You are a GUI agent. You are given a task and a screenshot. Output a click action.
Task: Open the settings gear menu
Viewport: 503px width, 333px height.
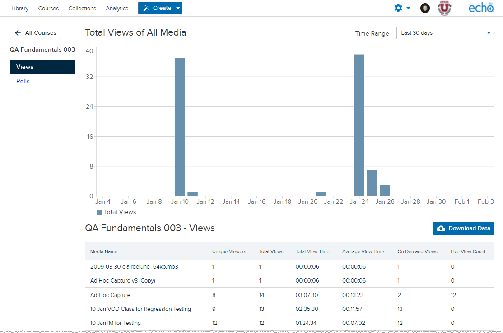(398, 8)
